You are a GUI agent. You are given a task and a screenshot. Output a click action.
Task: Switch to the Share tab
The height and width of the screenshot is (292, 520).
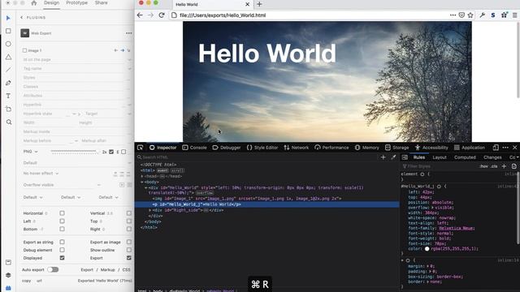point(101,2)
